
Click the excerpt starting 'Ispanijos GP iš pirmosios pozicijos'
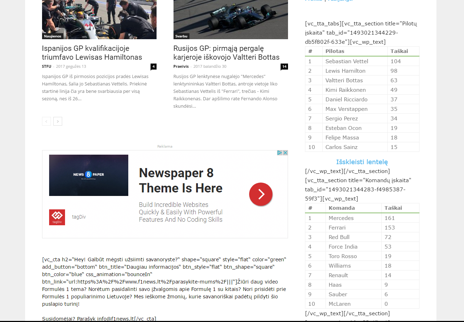point(95,88)
